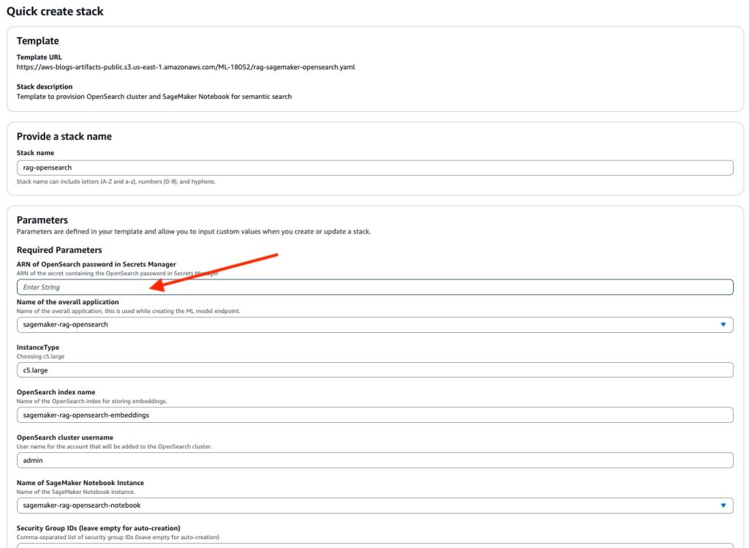Click the 'Quick create stack' heading

point(55,12)
